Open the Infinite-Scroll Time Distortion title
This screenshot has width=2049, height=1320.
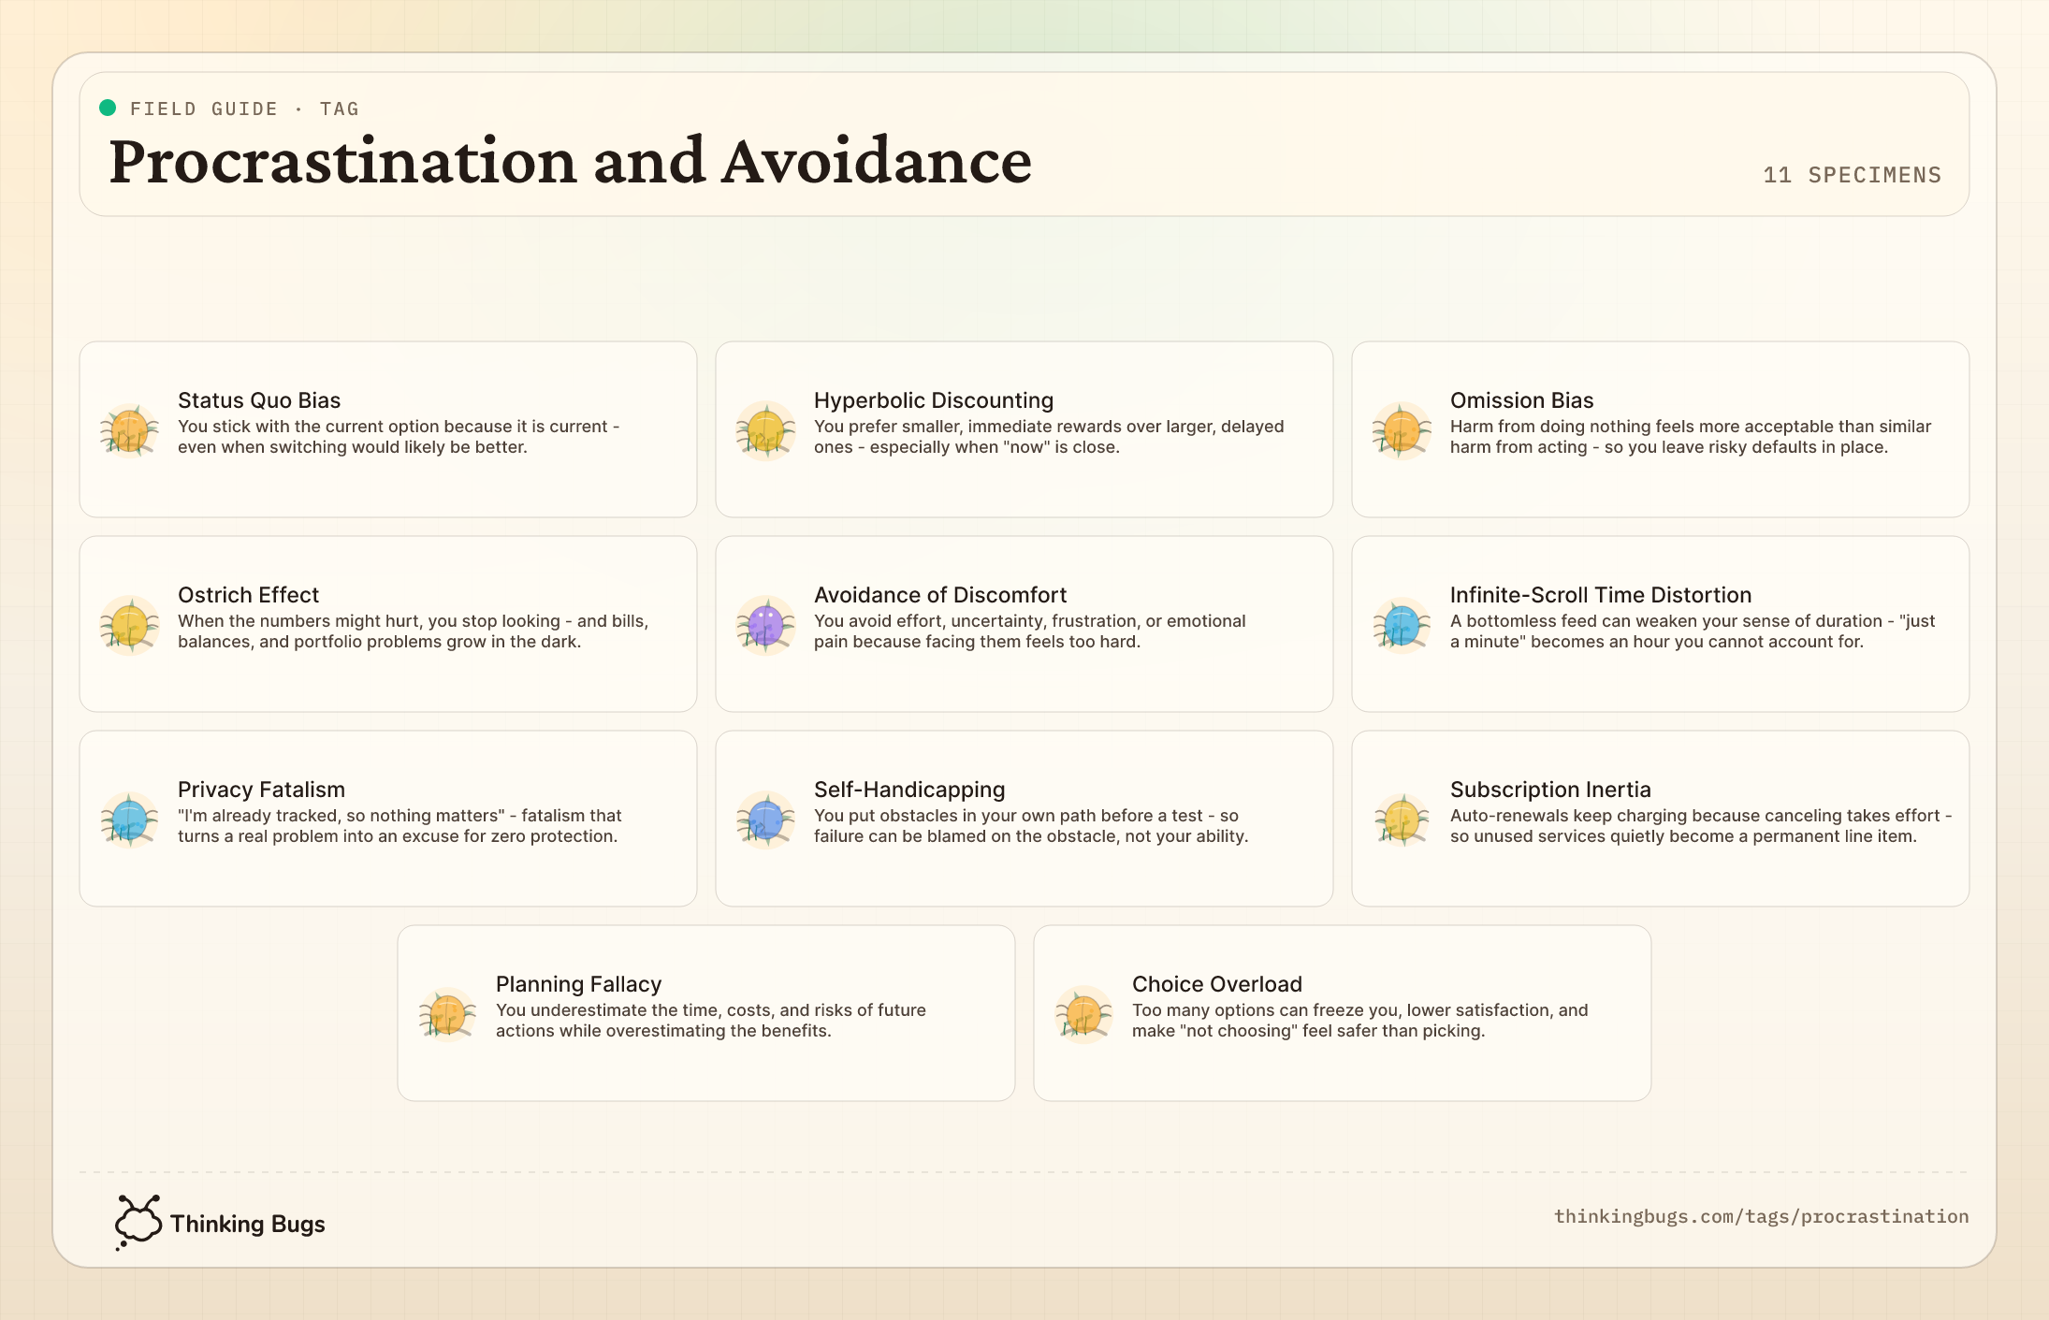coord(1601,595)
